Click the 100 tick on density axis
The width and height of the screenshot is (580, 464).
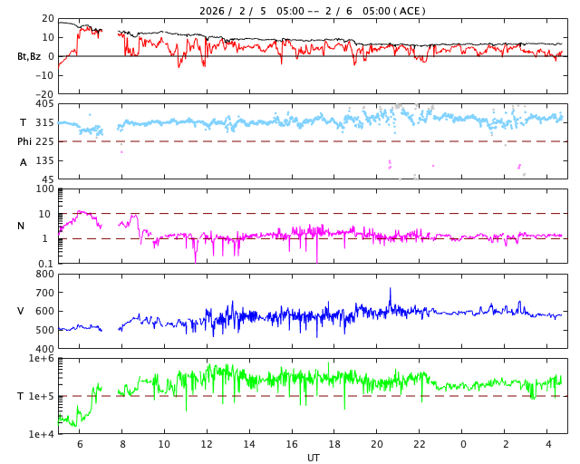click(x=44, y=188)
